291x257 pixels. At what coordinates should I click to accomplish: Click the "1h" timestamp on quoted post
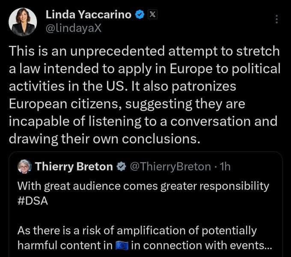pos(224,166)
